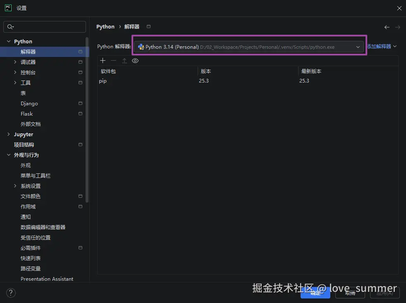Open the 外观 settings page
The height and width of the screenshot is (303, 406).
pyautogui.click(x=26, y=166)
